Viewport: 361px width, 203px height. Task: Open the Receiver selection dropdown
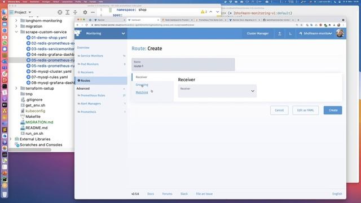coord(217,91)
